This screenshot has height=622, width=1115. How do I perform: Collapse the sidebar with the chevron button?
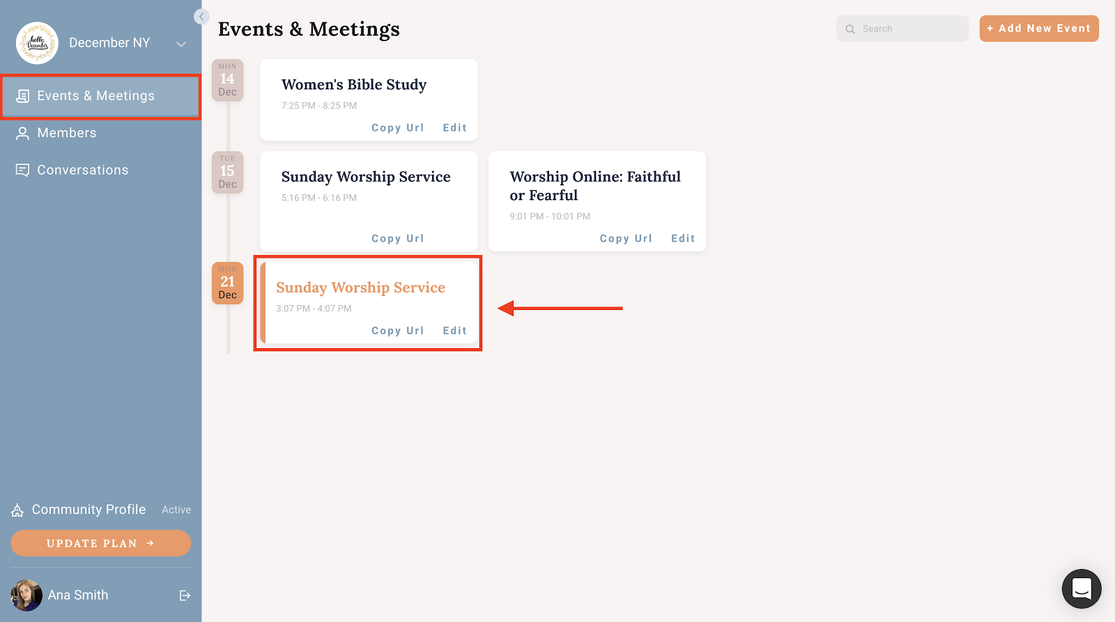(201, 17)
